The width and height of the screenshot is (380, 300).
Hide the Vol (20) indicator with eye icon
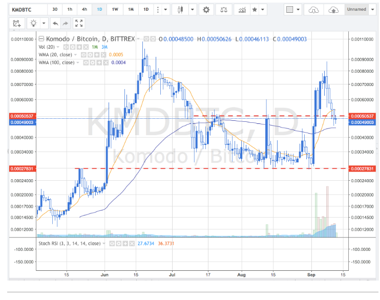click(x=67, y=47)
